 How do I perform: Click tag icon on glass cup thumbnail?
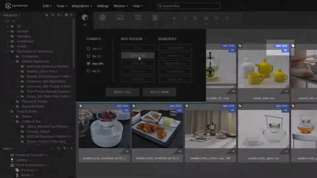click(240, 106)
